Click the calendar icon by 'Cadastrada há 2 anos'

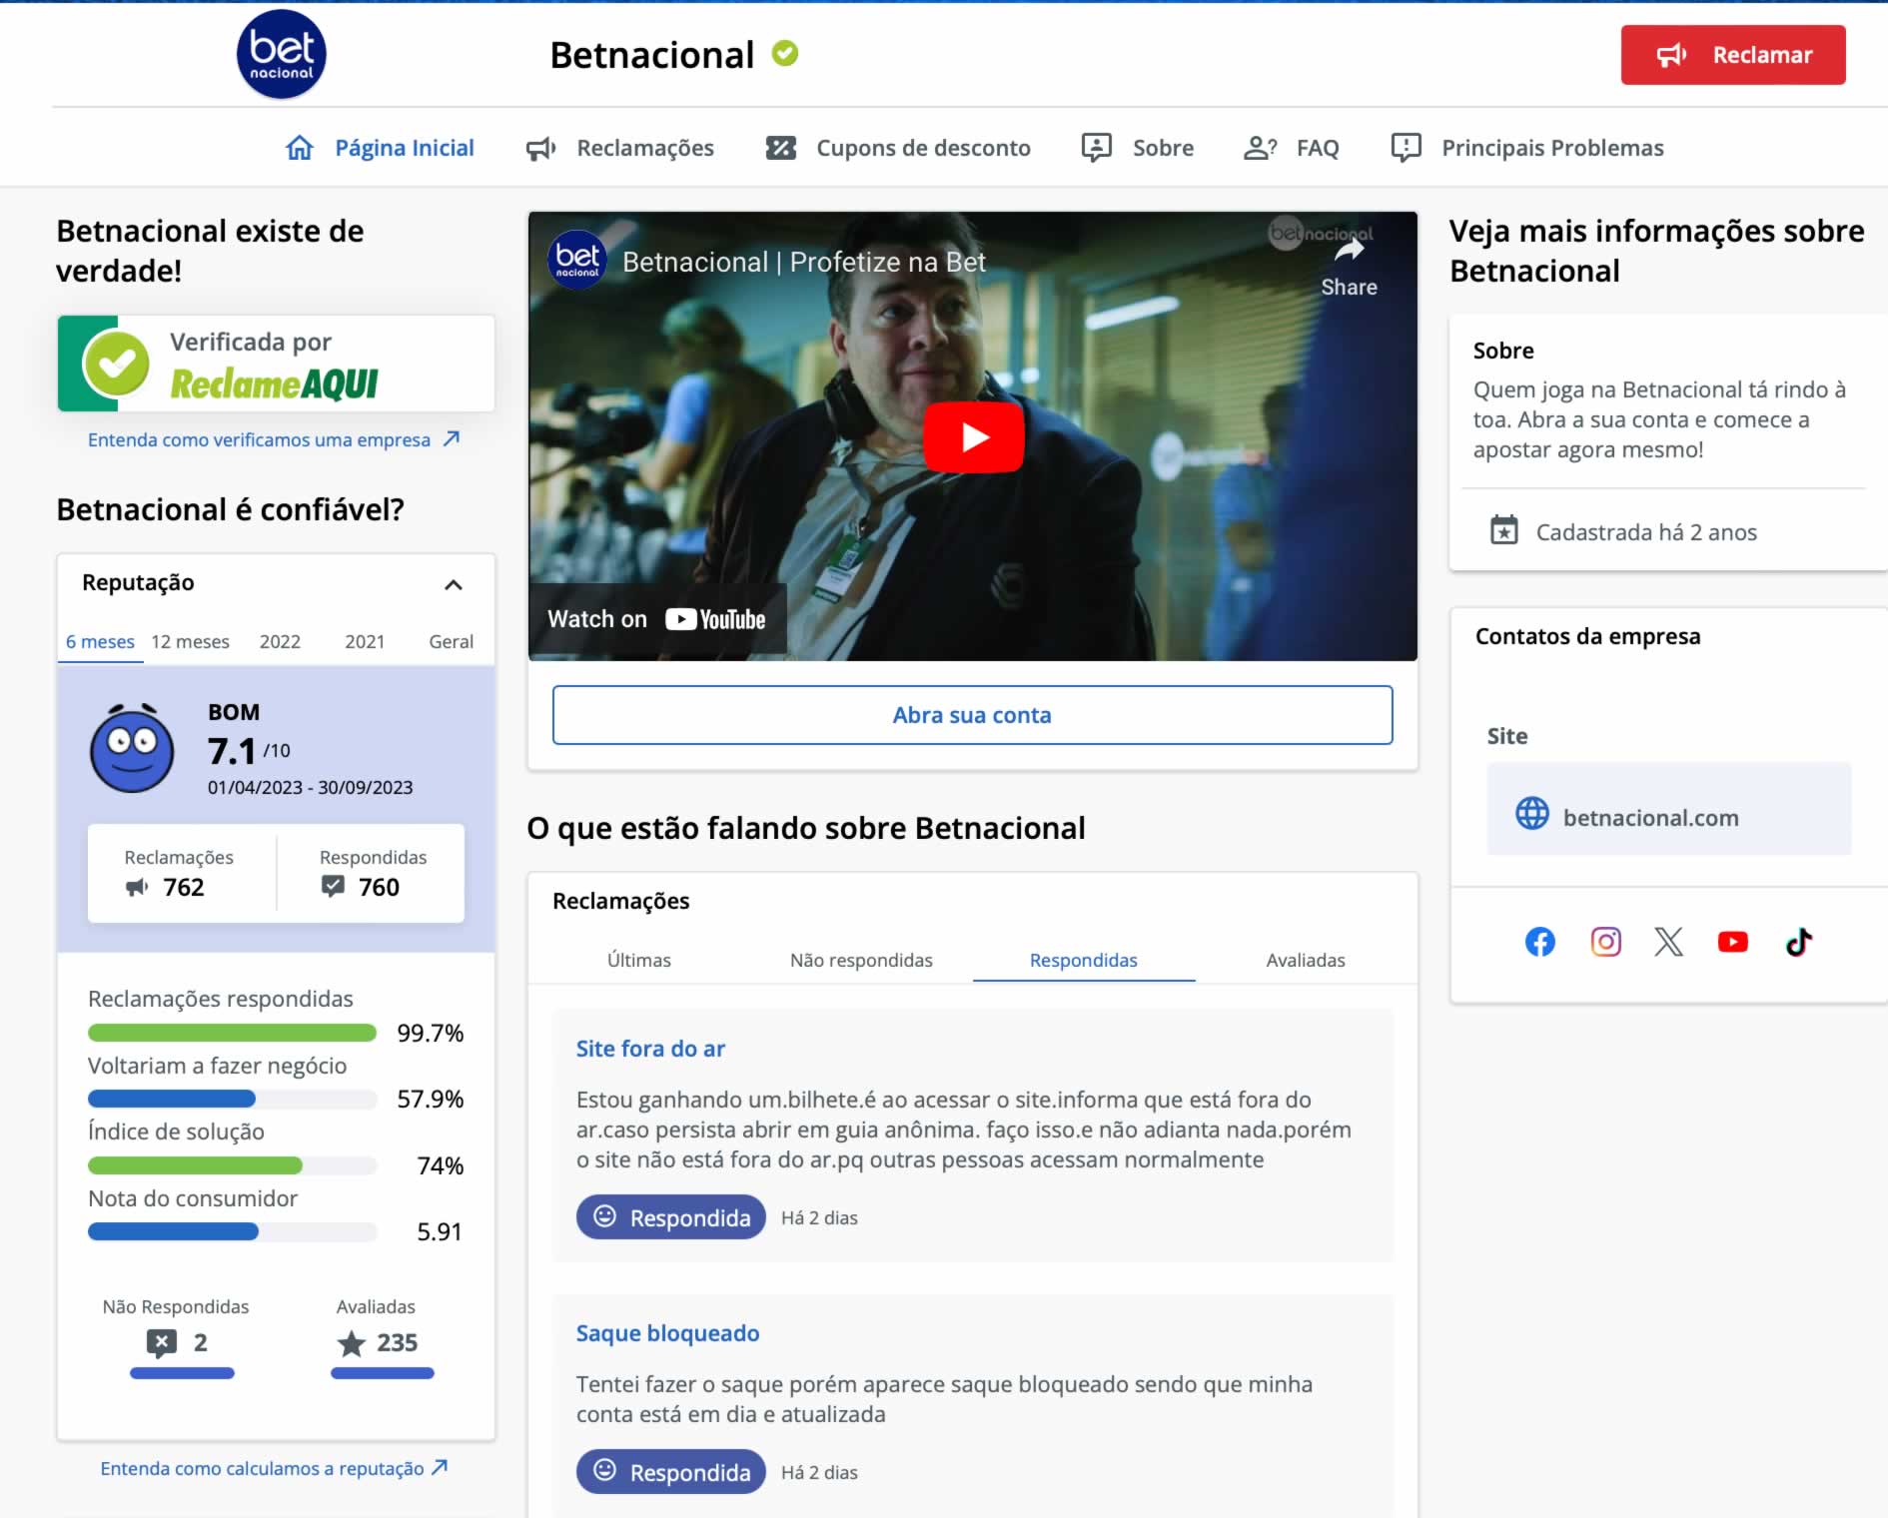click(x=1503, y=530)
